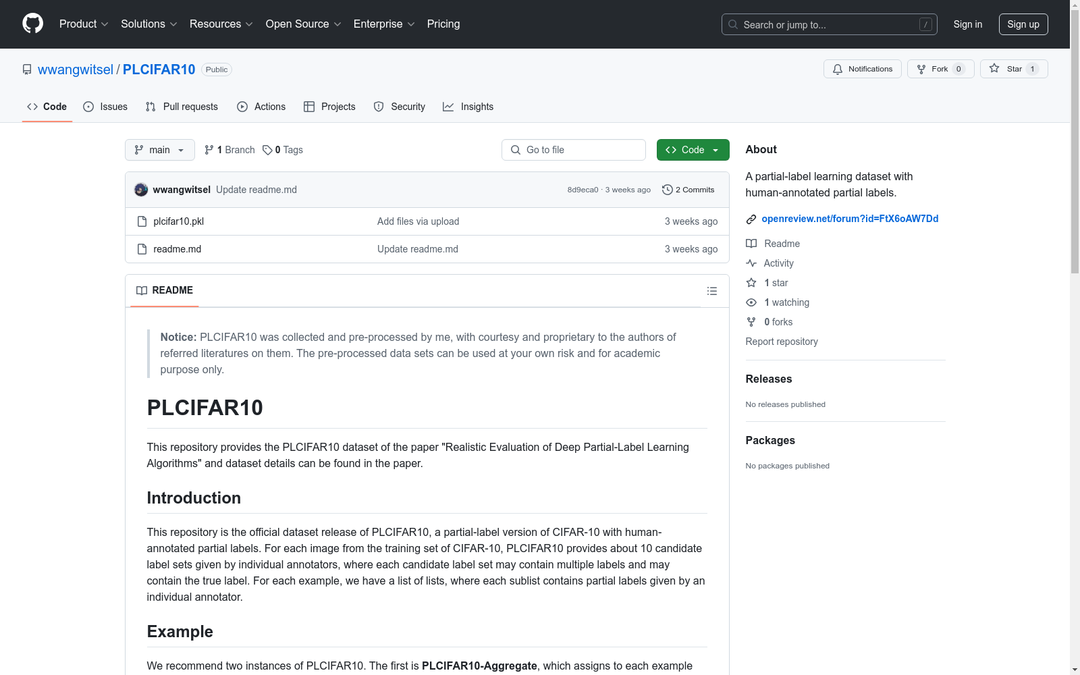Click the link icon beside openreview URL
This screenshot has height=675, width=1080.
[x=751, y=219]
